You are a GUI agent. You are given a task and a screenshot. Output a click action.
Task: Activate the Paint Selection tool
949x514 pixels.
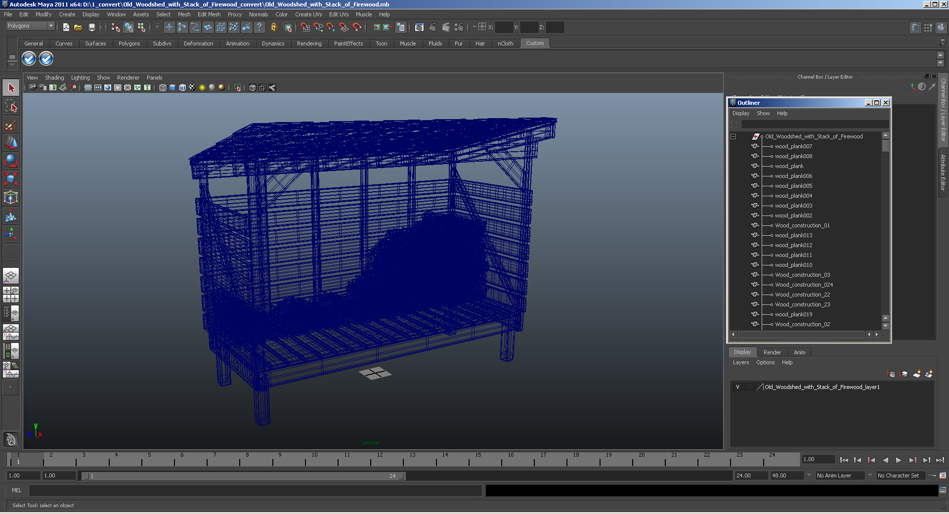(x=11, y=125)
